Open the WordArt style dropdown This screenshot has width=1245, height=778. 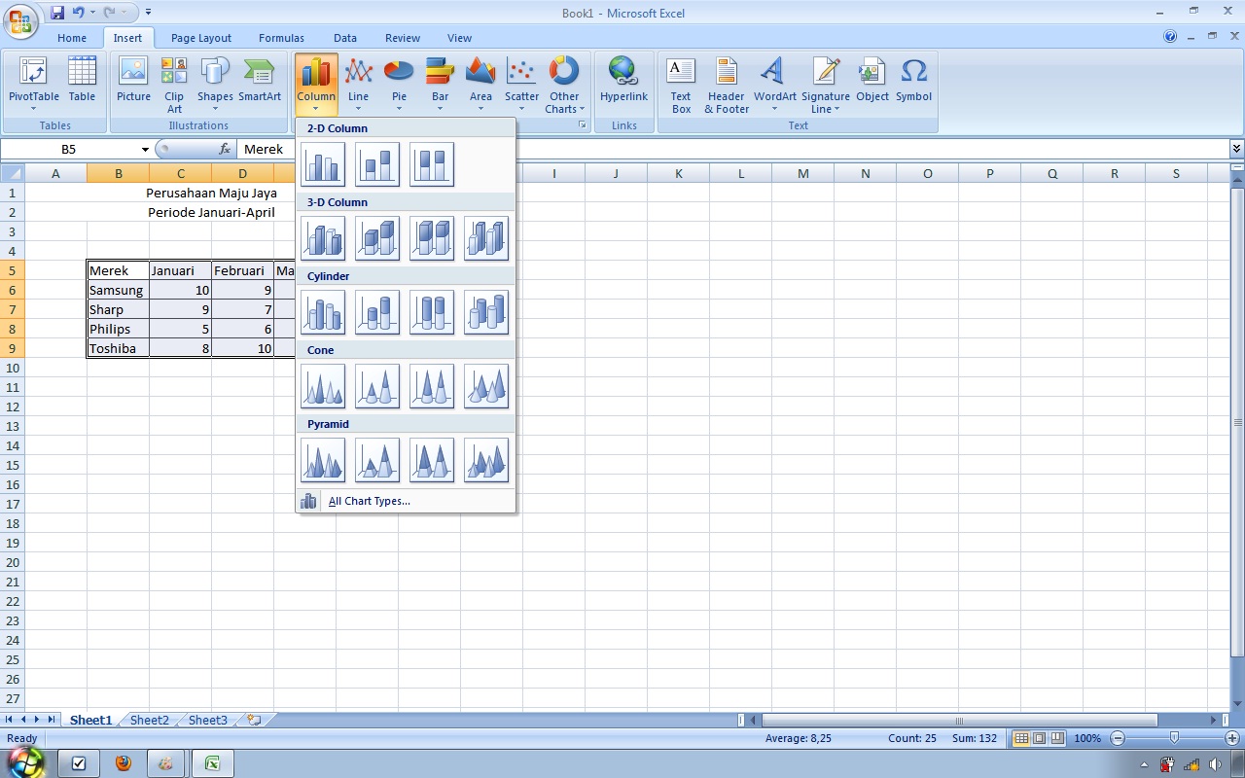click(775, 85)
